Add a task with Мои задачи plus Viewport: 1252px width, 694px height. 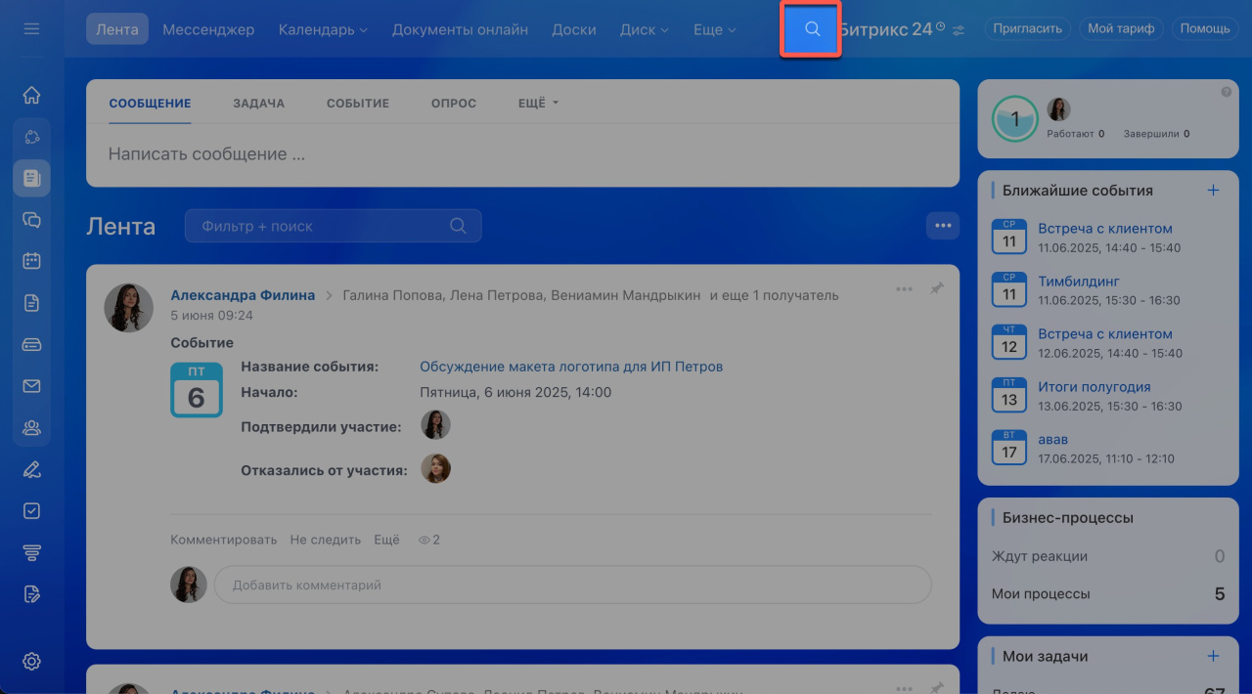coord(1213,656)
